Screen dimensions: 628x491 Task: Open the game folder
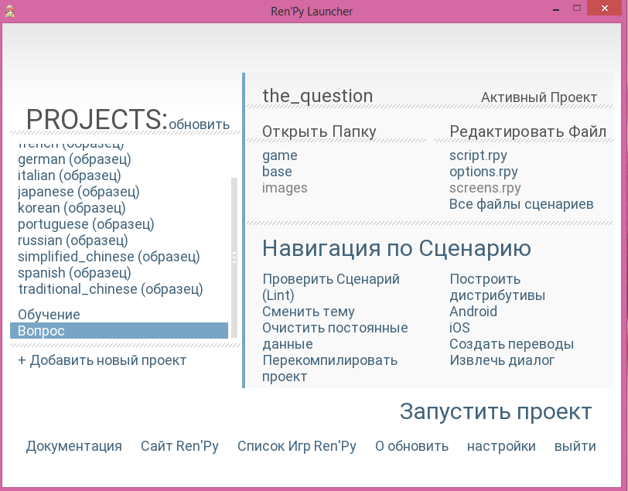tap(280, 155)
